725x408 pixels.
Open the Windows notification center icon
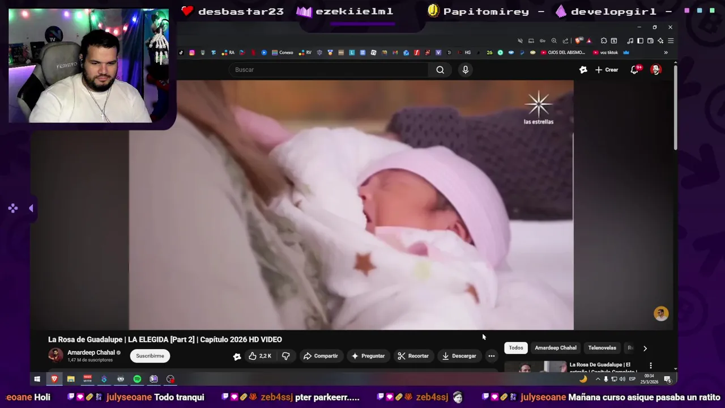click(668, 379)
